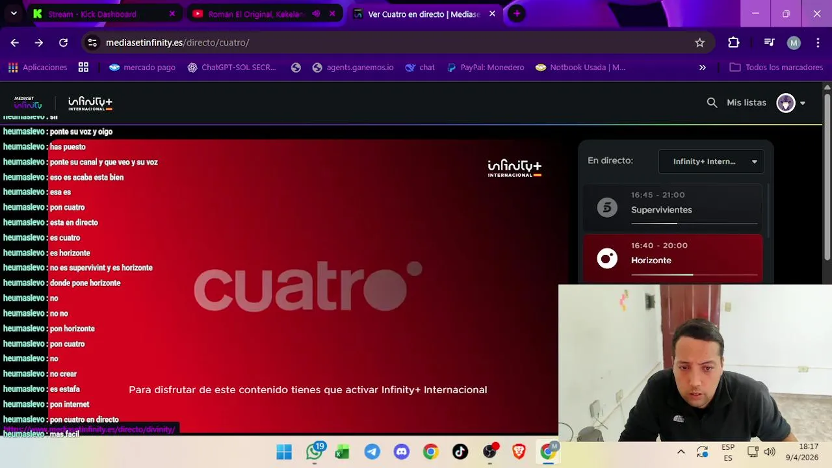Open the site search magnifier
832x468 pixels.
click(x=712, y=103)
